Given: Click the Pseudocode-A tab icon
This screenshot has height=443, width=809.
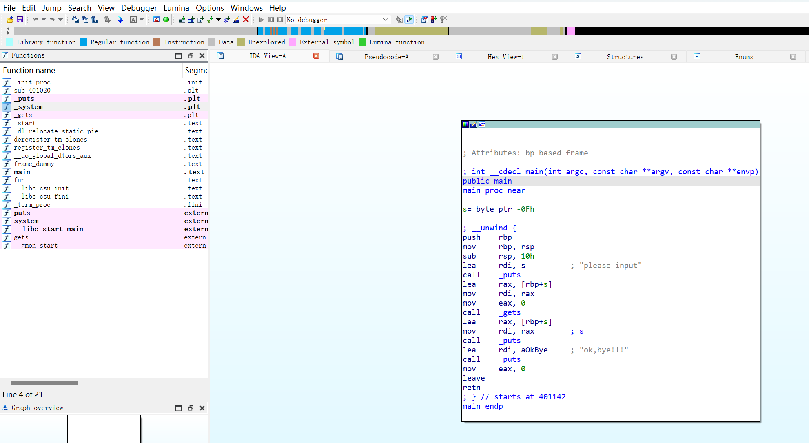Looking at the screenshot, I should click(x=339, y=56).
